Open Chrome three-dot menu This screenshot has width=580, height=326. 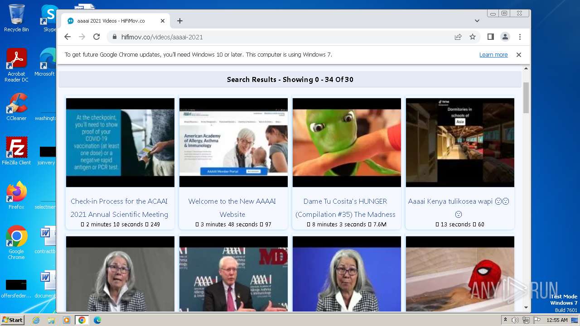pos(520,37)
